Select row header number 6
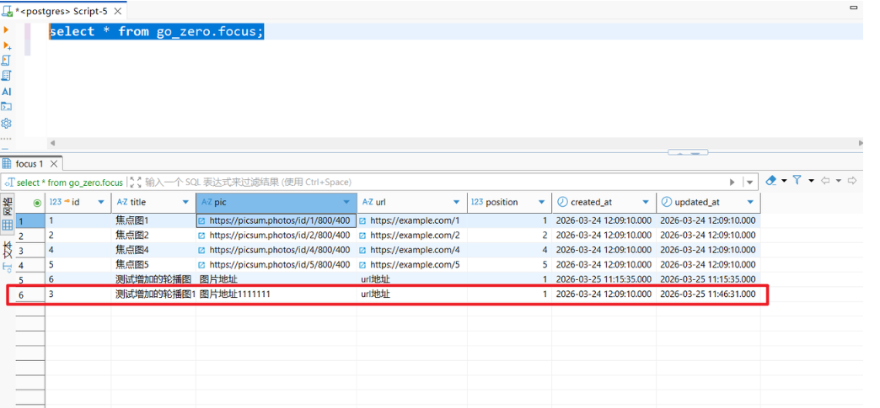The width and height of the screenshot is (880, 408). pyautogui.click(x=30, y=294)
